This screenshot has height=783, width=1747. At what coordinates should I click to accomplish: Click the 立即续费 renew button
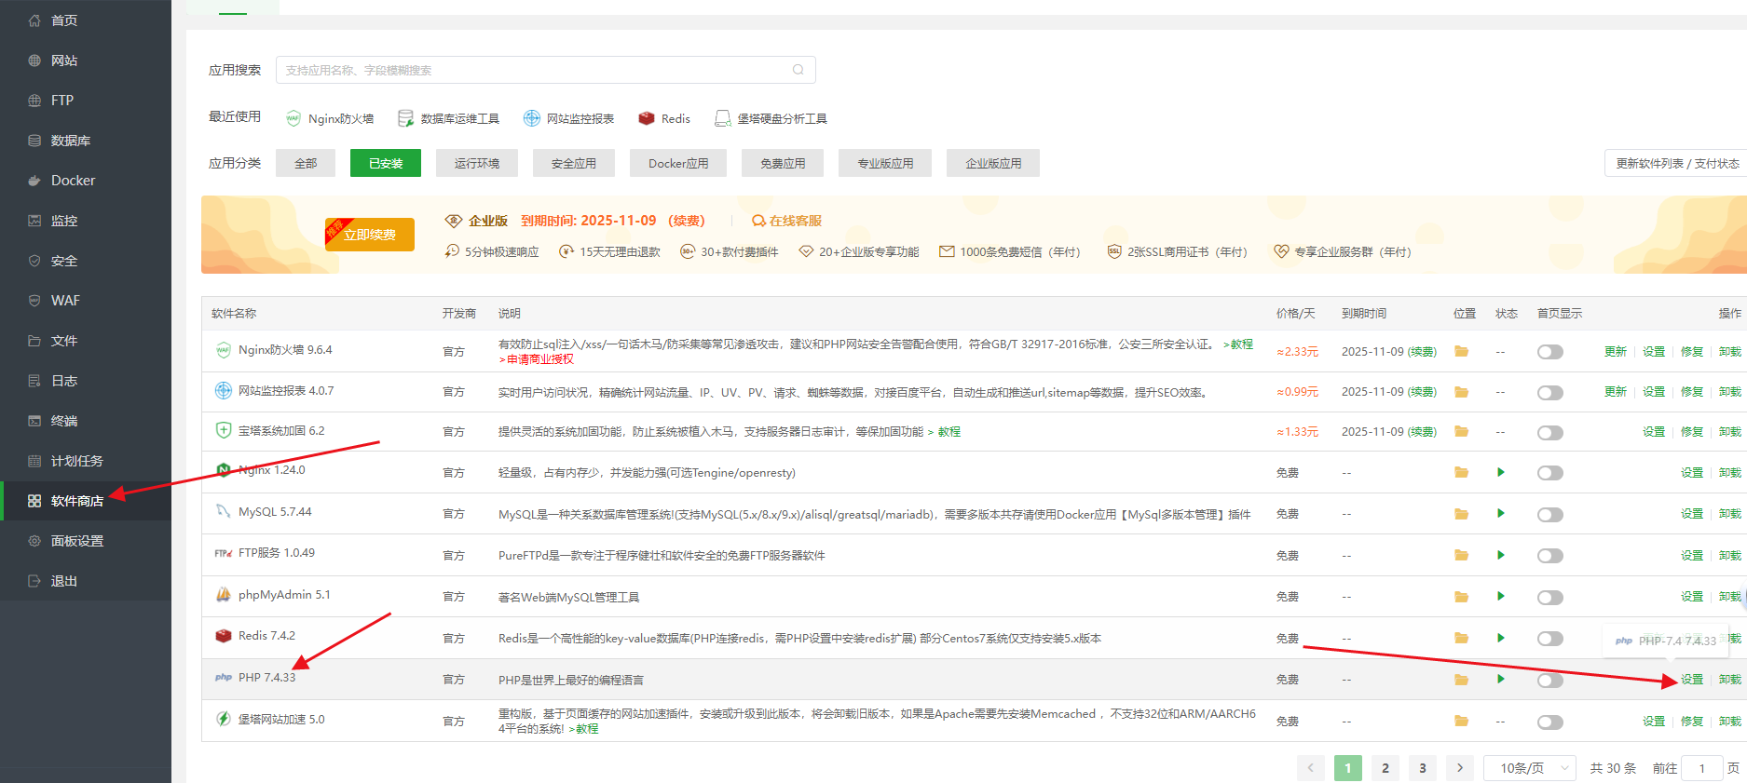pyautogui.click(x=370, y=235)
